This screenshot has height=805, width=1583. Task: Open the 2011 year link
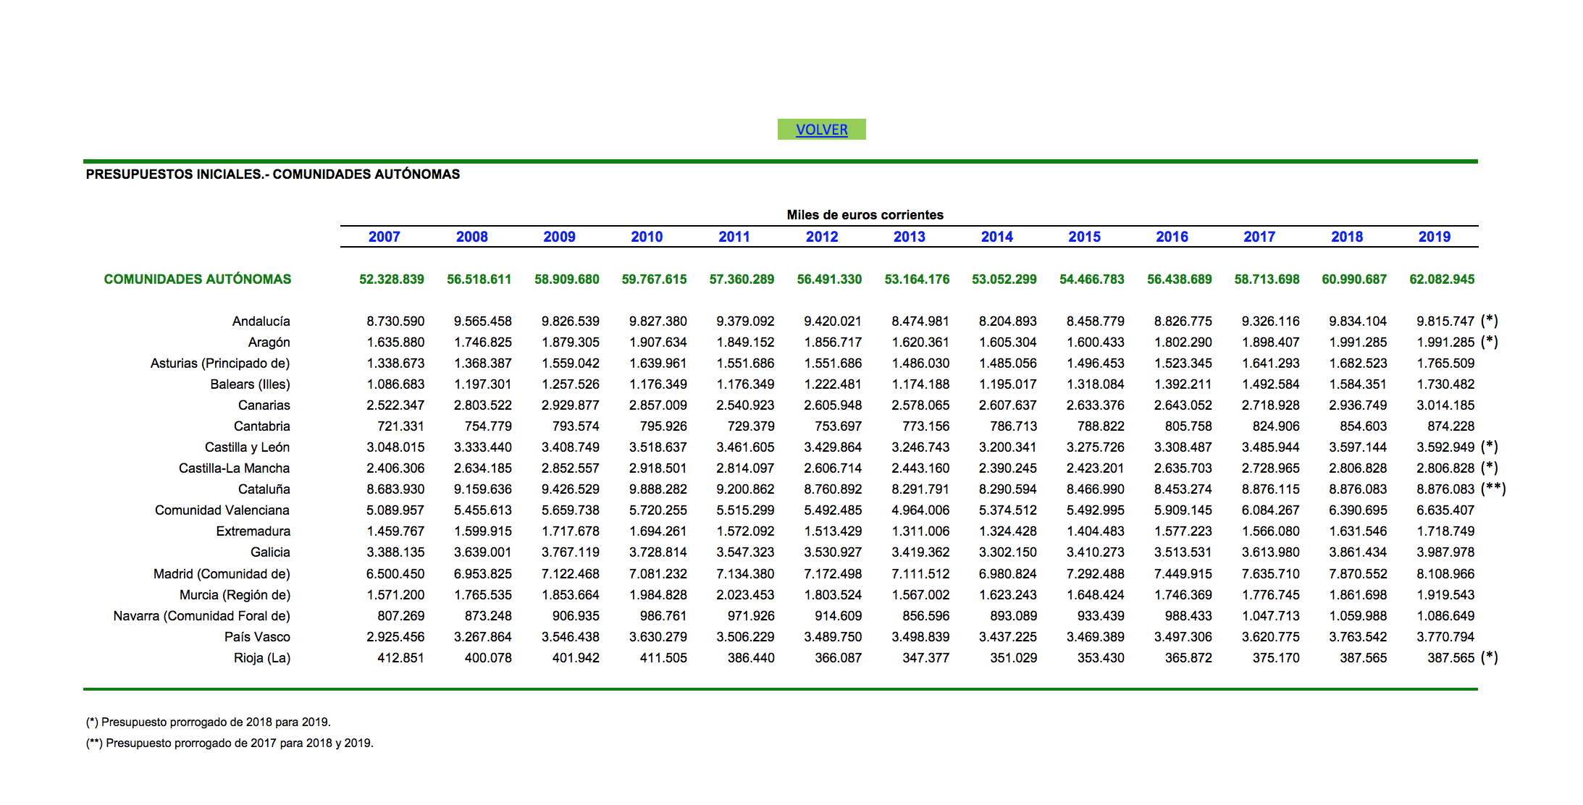click(734, 237)
